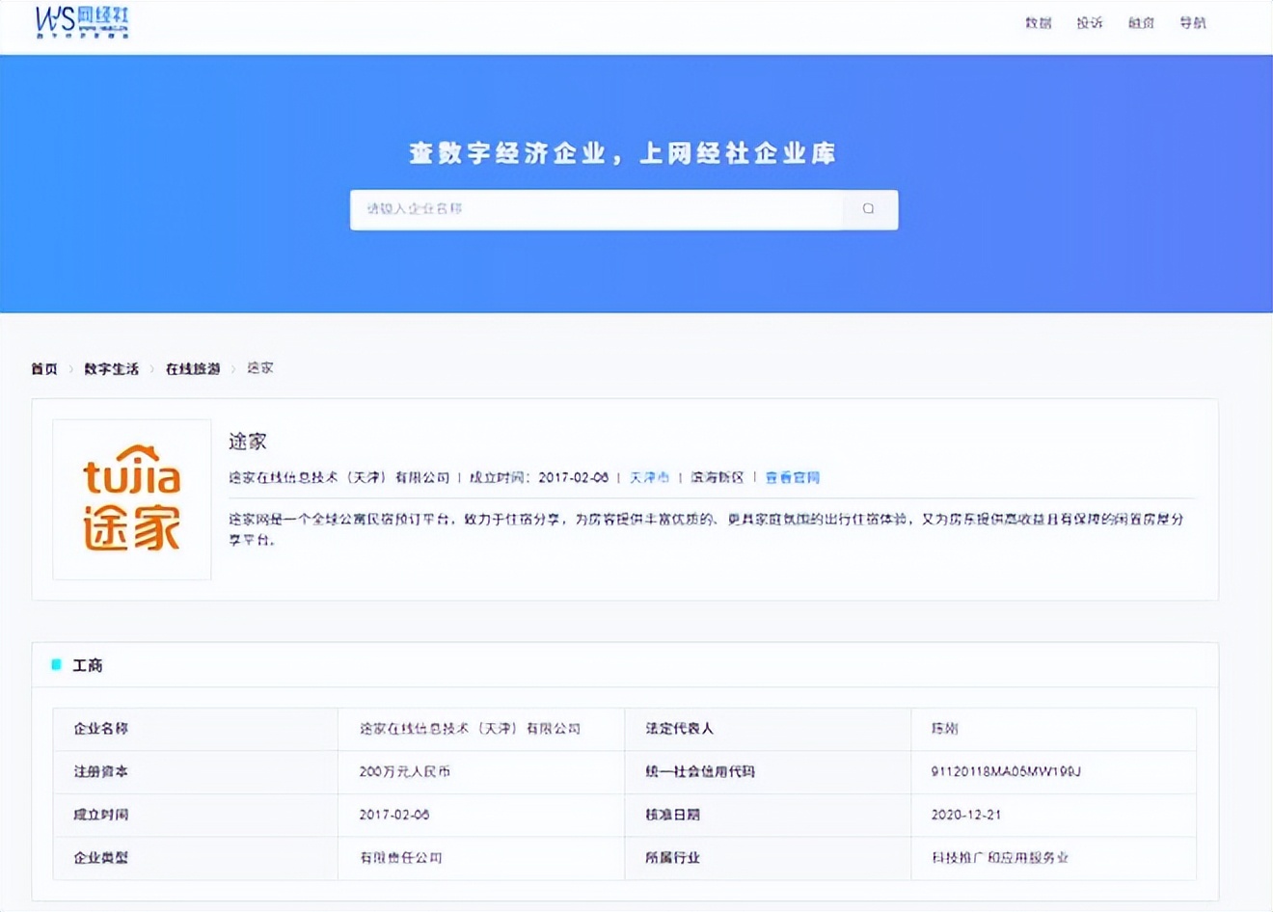The width and height of the screenshot is (1273, 912).
Task: Open the 数据 menu in top navigation
Action: coord(1038,23)
